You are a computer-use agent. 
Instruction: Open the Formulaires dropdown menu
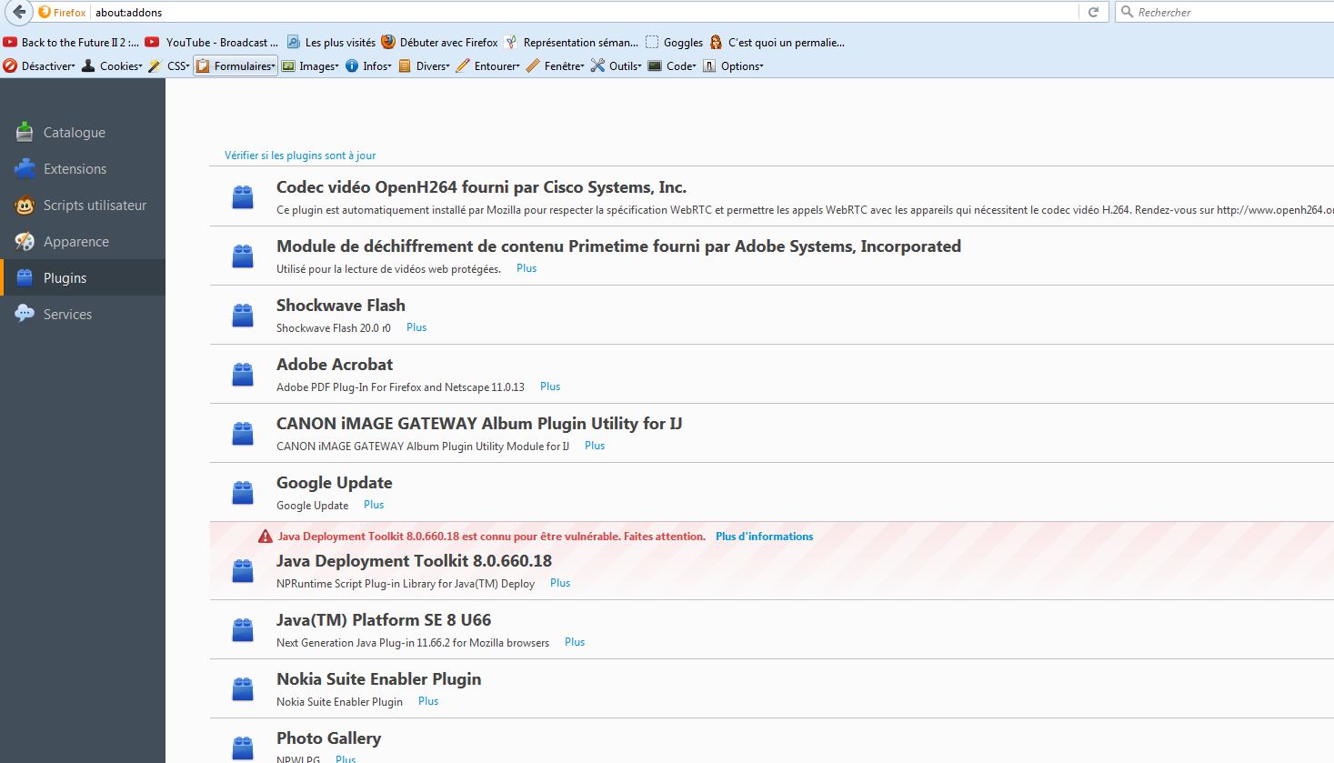point(236,66)
